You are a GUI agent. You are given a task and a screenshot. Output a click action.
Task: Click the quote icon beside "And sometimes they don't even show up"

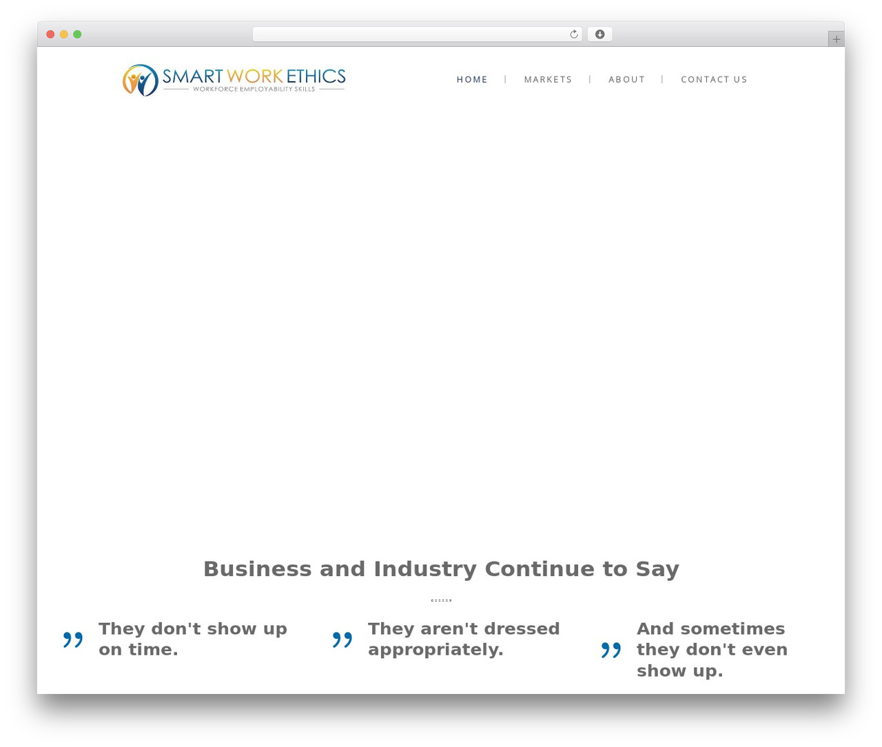pos(611,650)
